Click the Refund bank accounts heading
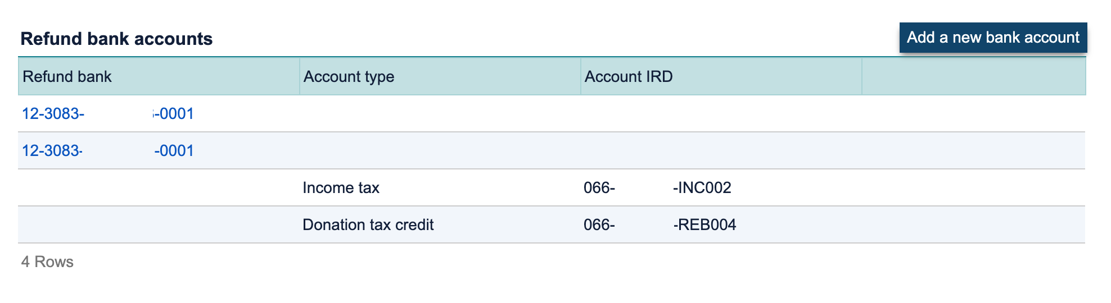This screenshot has height=303, width=1111. (x=116, y=39)
